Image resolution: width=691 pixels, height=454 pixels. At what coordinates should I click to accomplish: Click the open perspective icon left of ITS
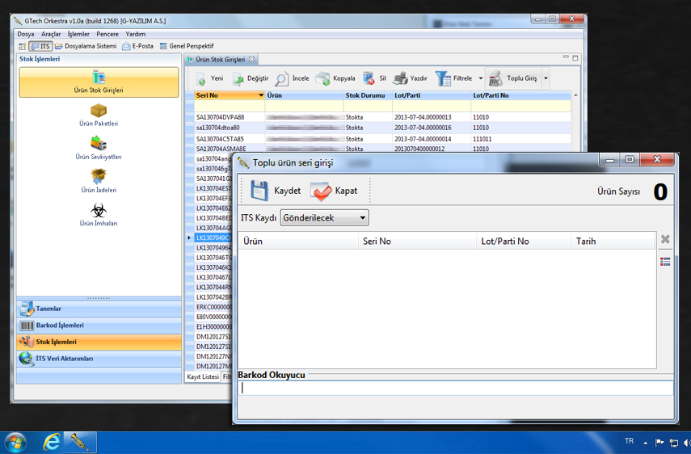click(22, 46)
